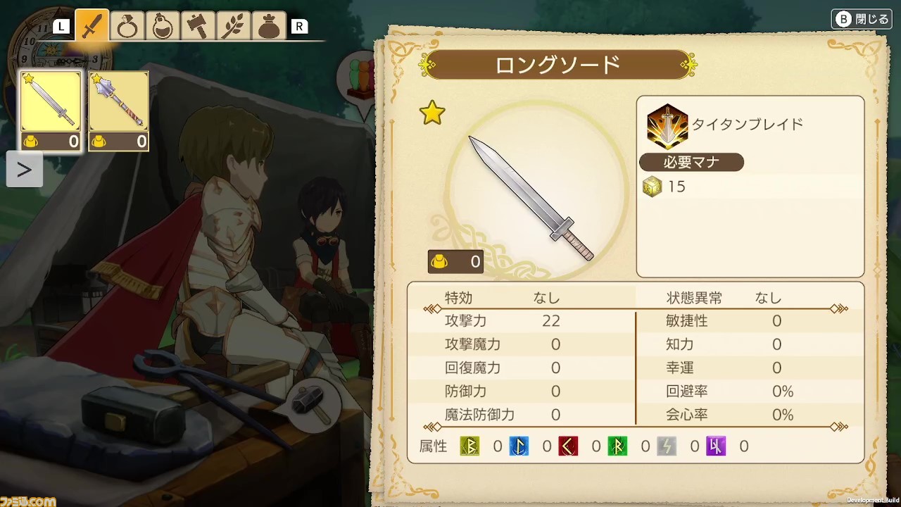Click the R shoulder button indicator
This screenshot has height=507, width=901.
click(299, 27)
